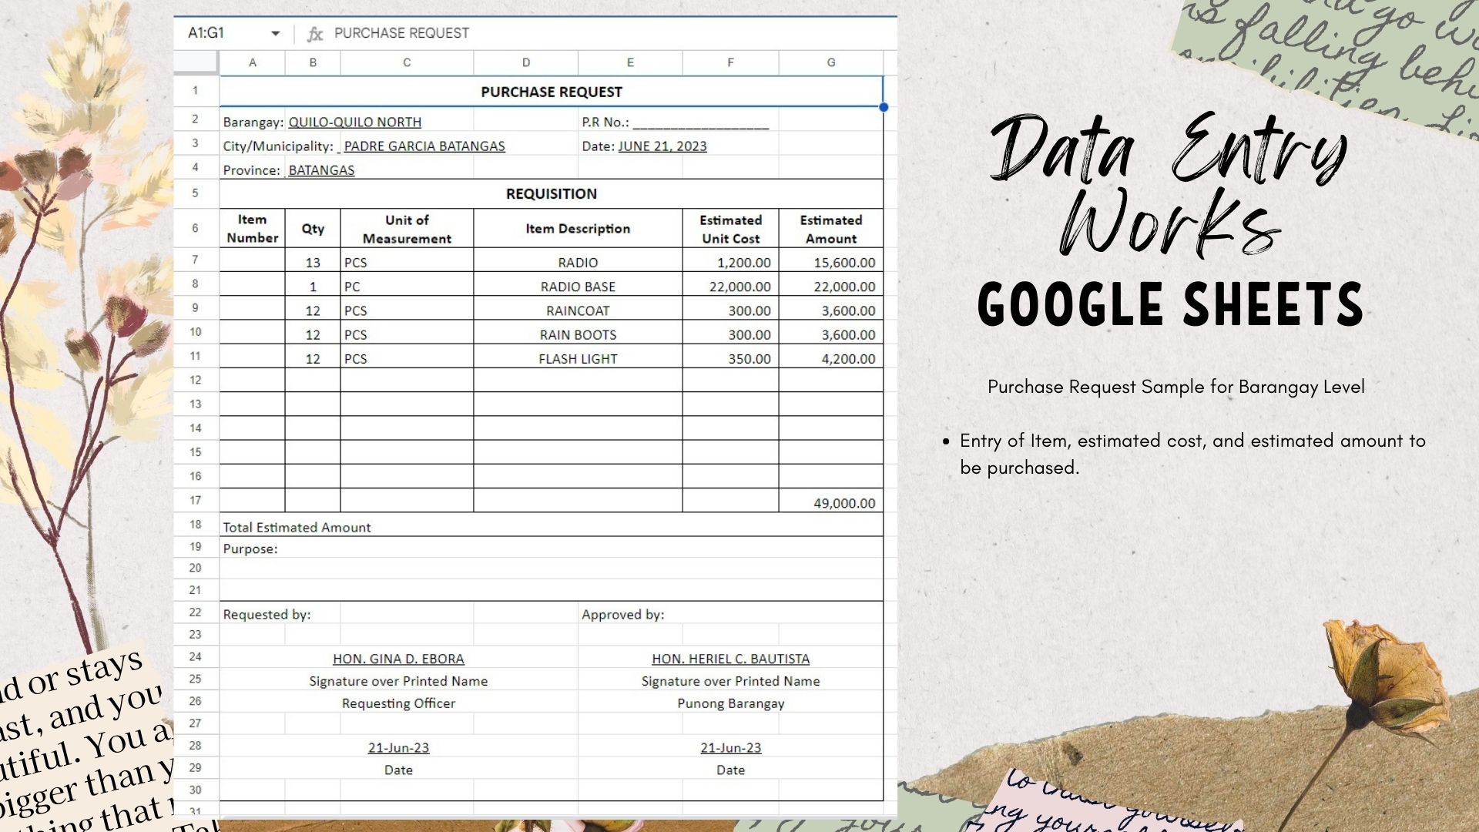Select column G header
Screen dimensions: 1479x832
(830, 62)
